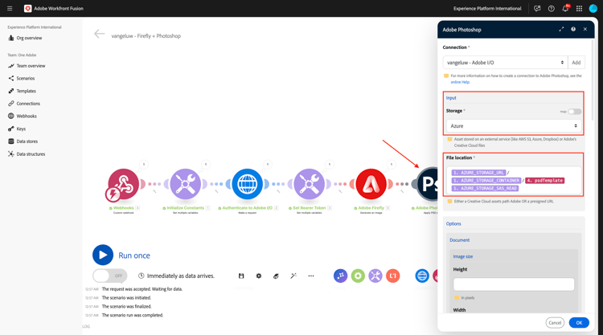Open the orange text parser brackets icon
This screenshot has height=335, width=603.
392,276
